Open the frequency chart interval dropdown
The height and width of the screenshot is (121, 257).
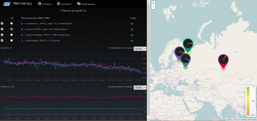pos(140,49)
